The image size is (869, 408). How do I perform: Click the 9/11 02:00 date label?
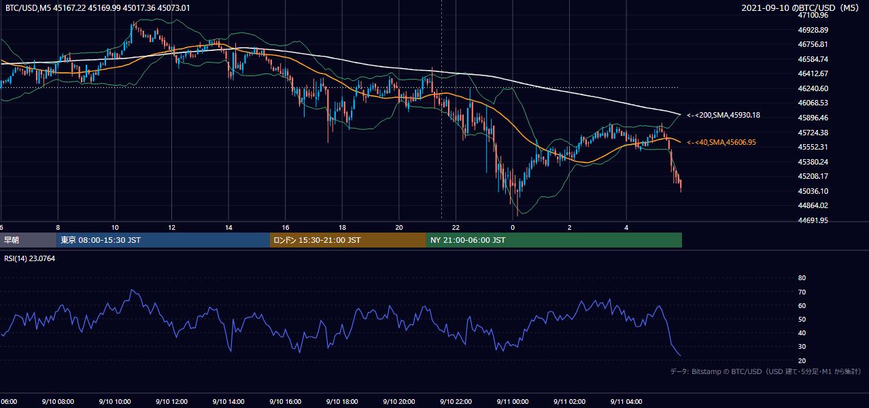coord(568,402)
